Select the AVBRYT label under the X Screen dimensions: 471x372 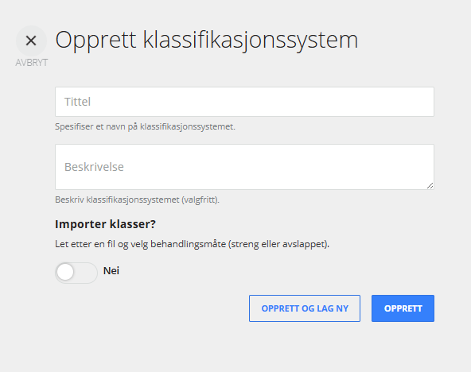pyautogui.click(x=32, y=63)
